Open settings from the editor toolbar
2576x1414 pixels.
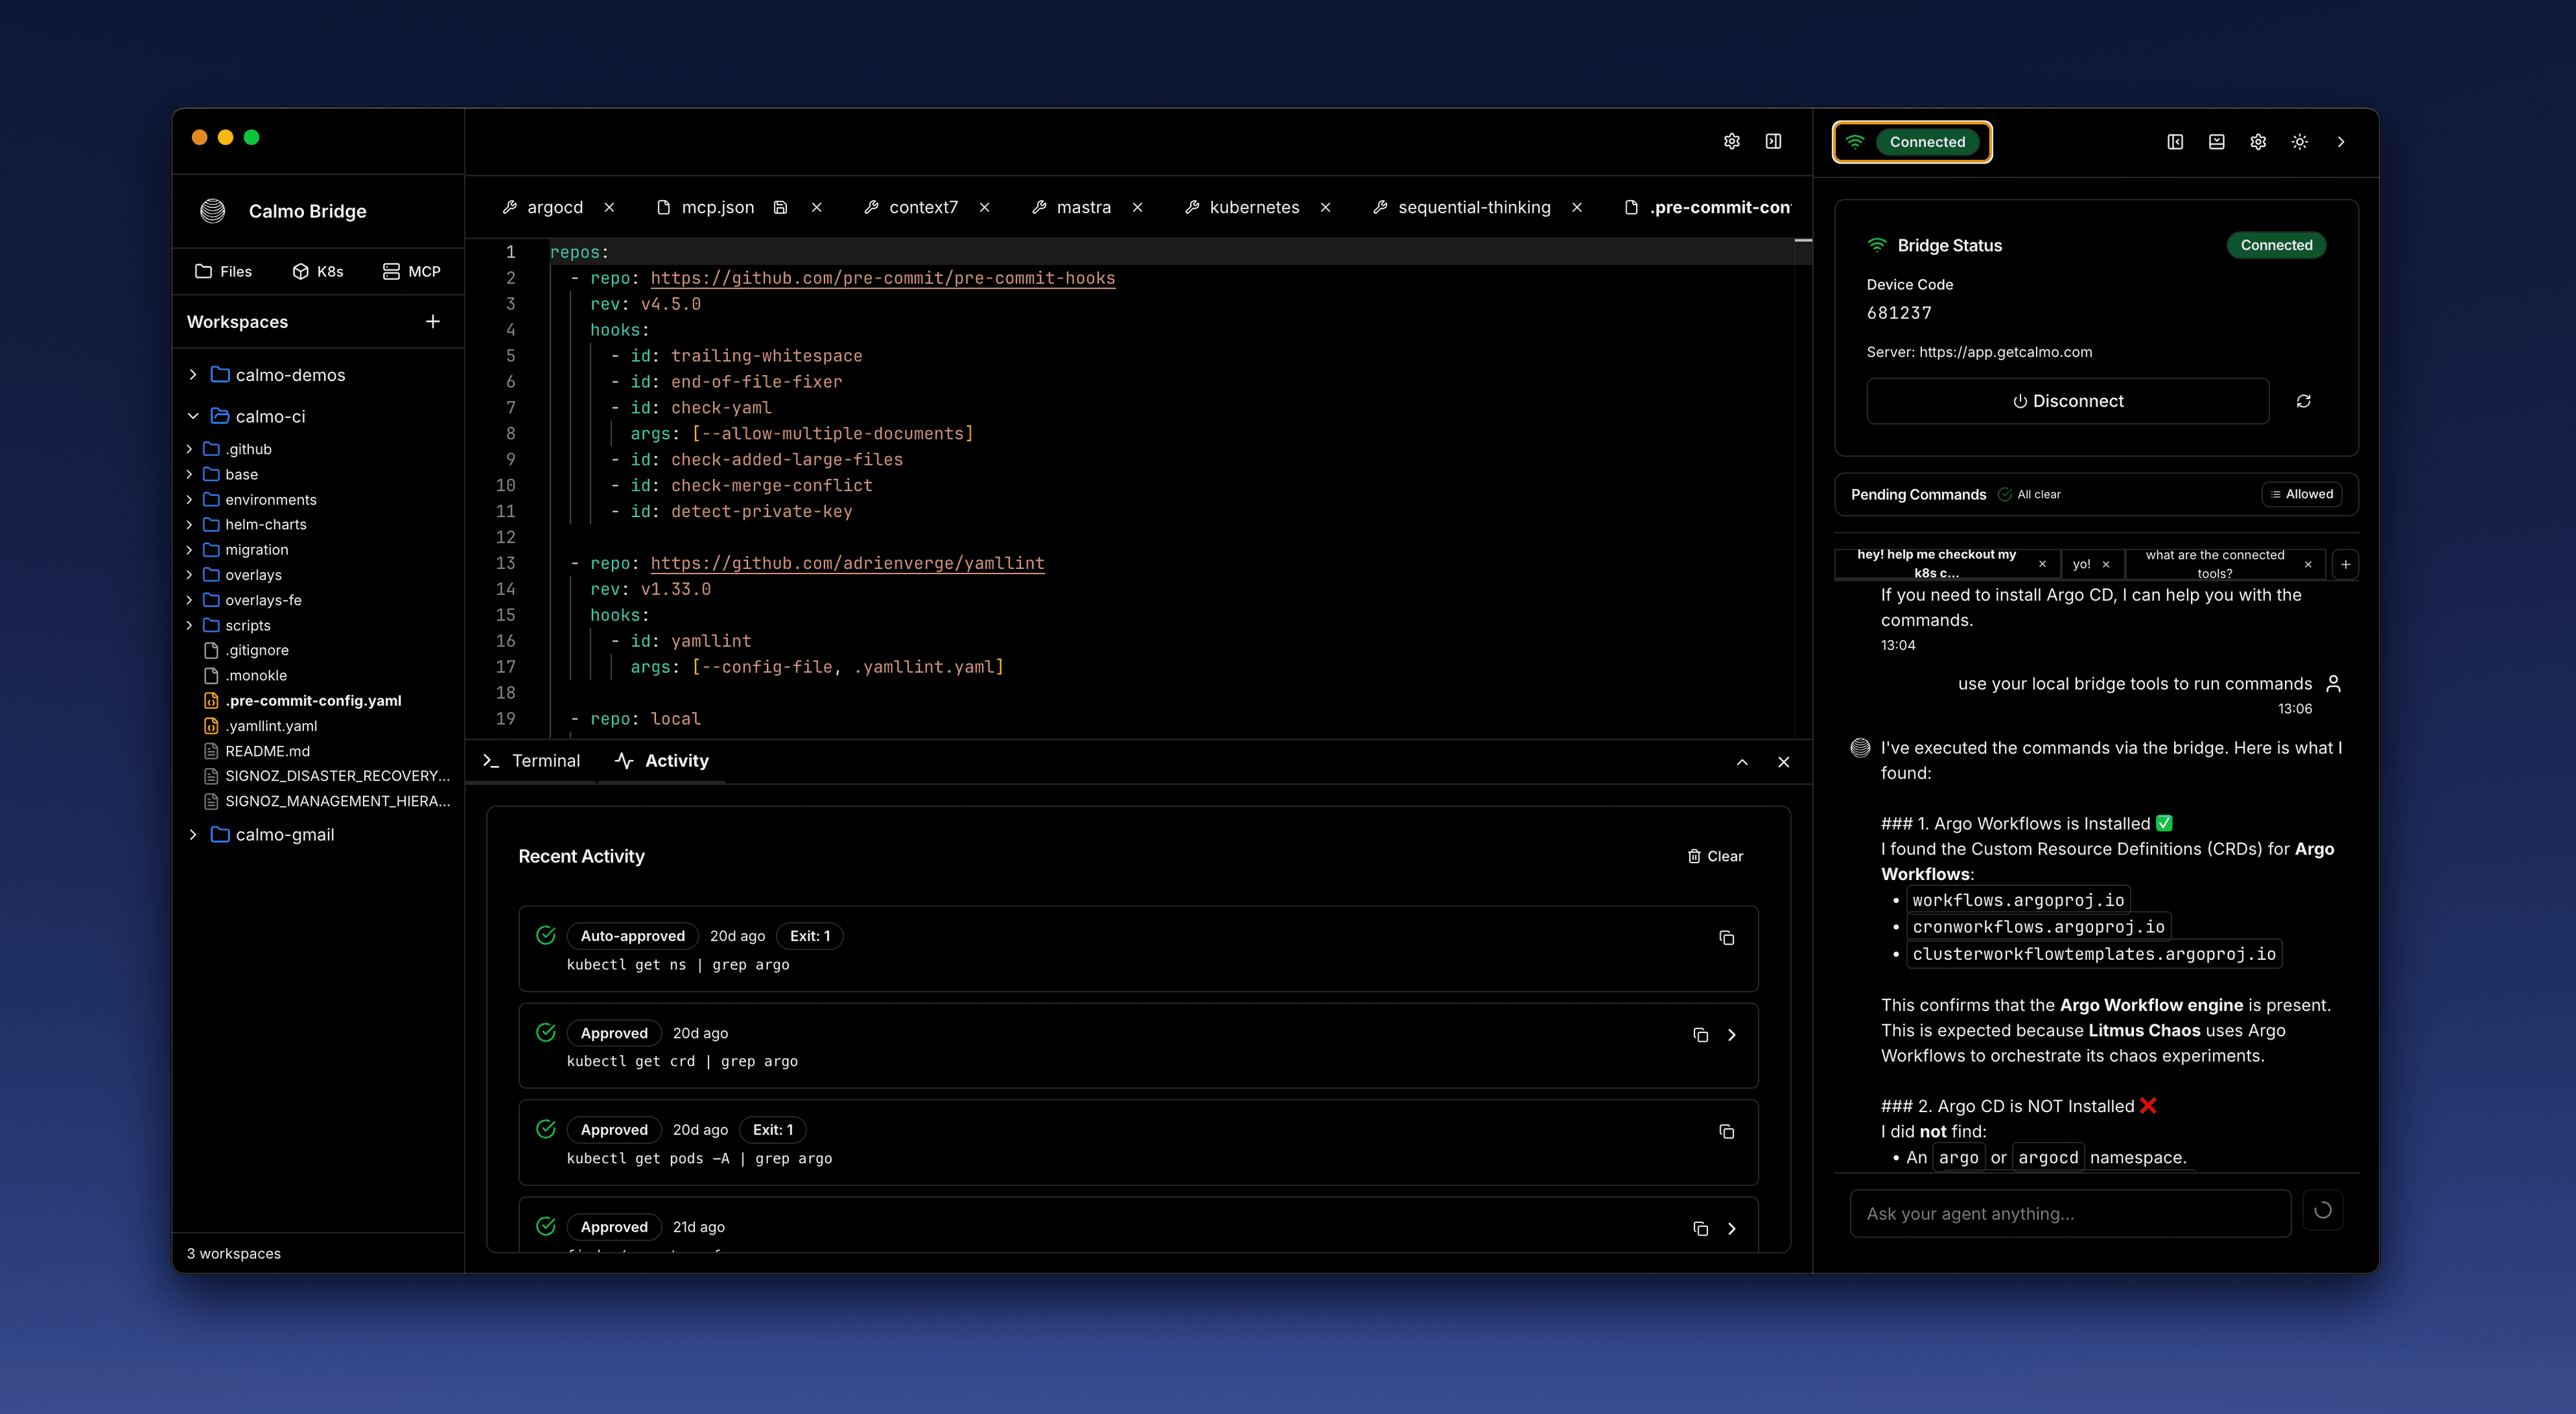pos(1732,141)
